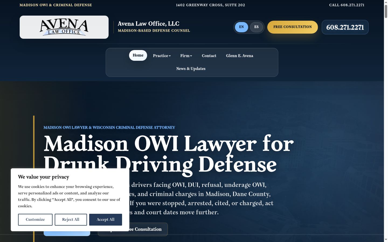Click Accept All cookies

click(x=106, y=220)
